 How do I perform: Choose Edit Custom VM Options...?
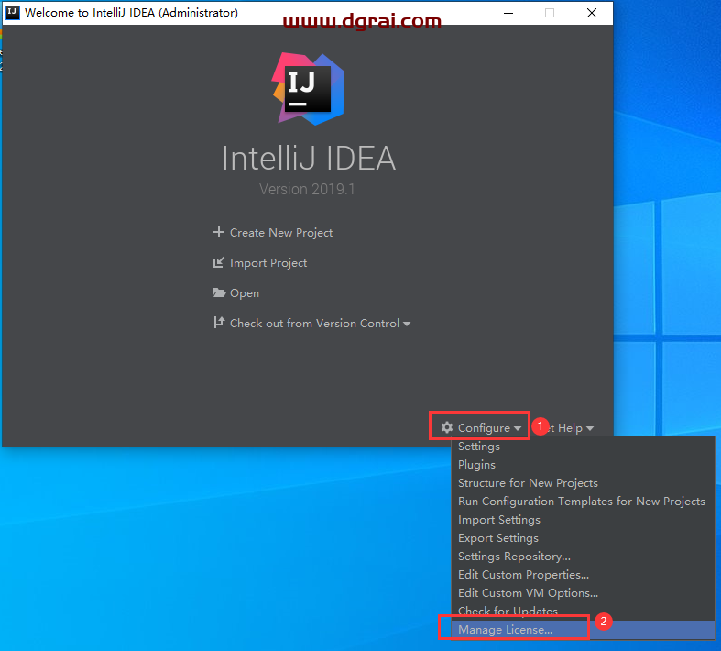coord(583,593)
